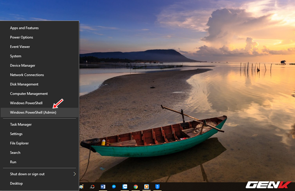
Task: Select Network Connections
Action: point(27,75)
